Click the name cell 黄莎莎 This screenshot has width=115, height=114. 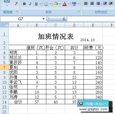point(18,62)
